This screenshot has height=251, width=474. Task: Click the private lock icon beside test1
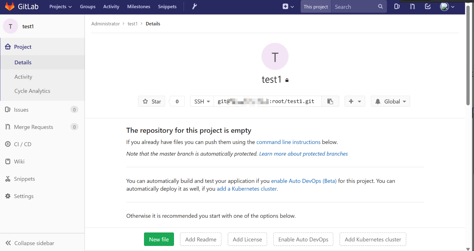(287, 80)
